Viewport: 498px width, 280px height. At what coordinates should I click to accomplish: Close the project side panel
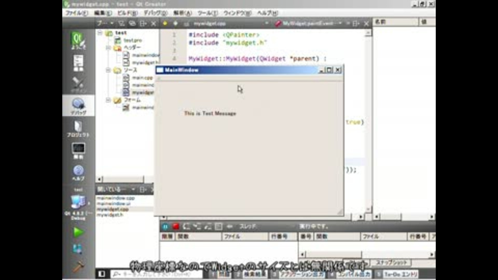[154, 23]
